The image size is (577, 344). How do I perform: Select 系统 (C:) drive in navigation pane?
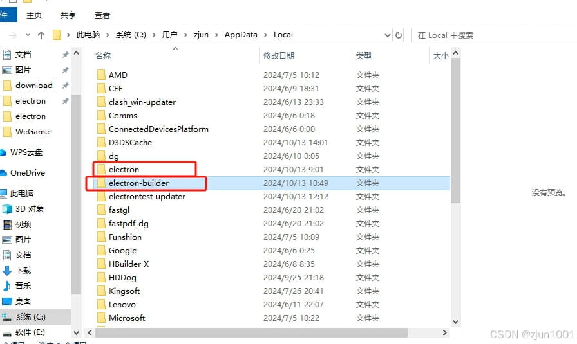coord(30,317)
